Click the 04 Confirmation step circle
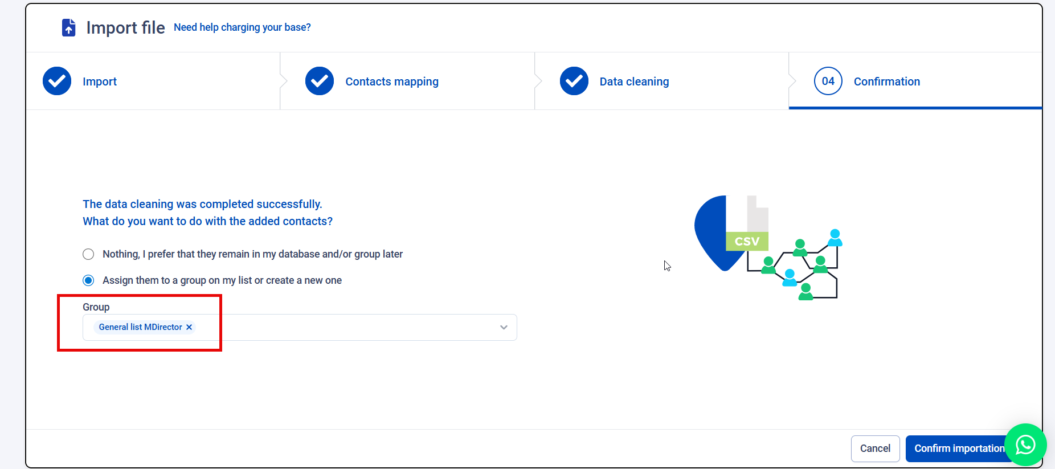The width and height of the screenshot is (1055, 469). click(828, 81)
